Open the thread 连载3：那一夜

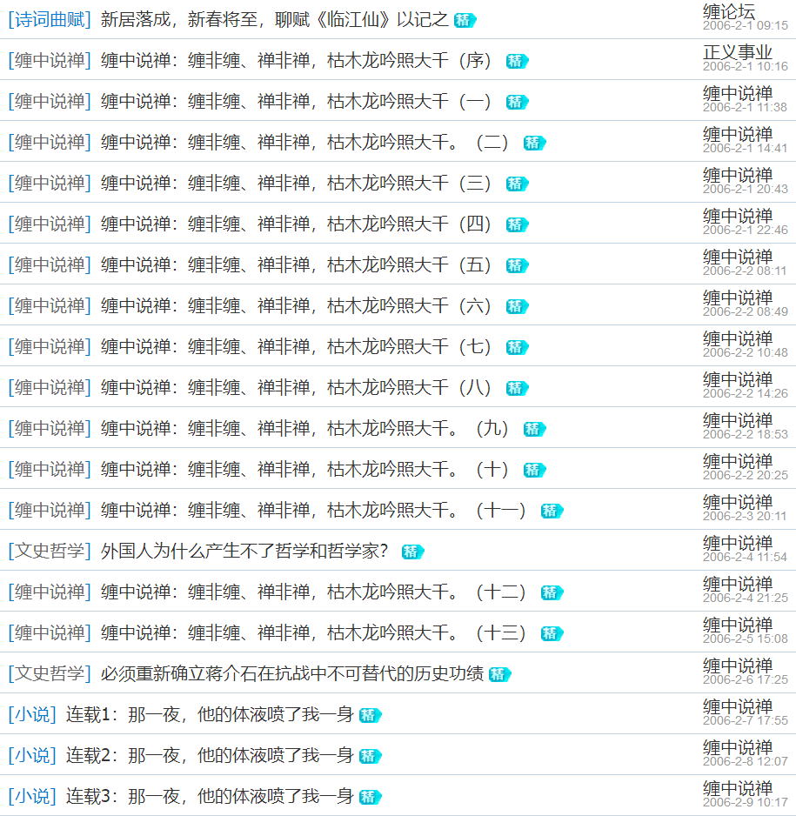tap(216, 797)
